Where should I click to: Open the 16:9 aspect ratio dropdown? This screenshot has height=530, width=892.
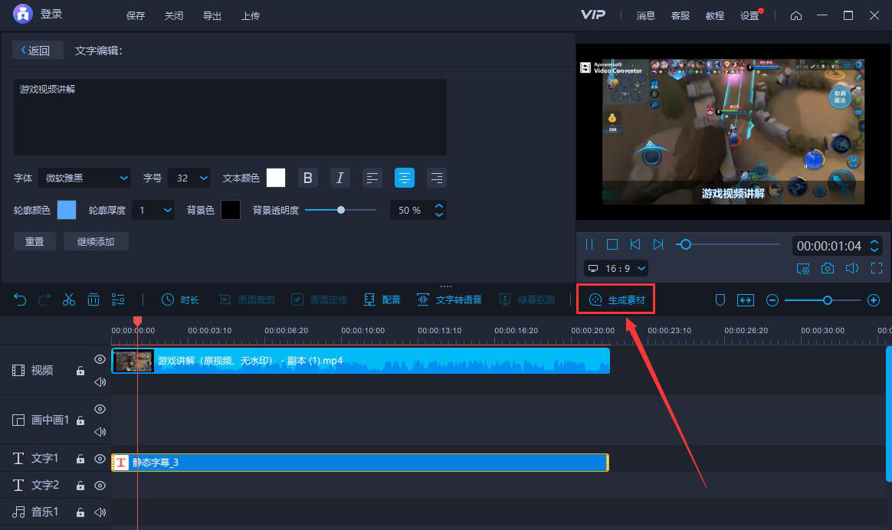(x=616, y=268)
